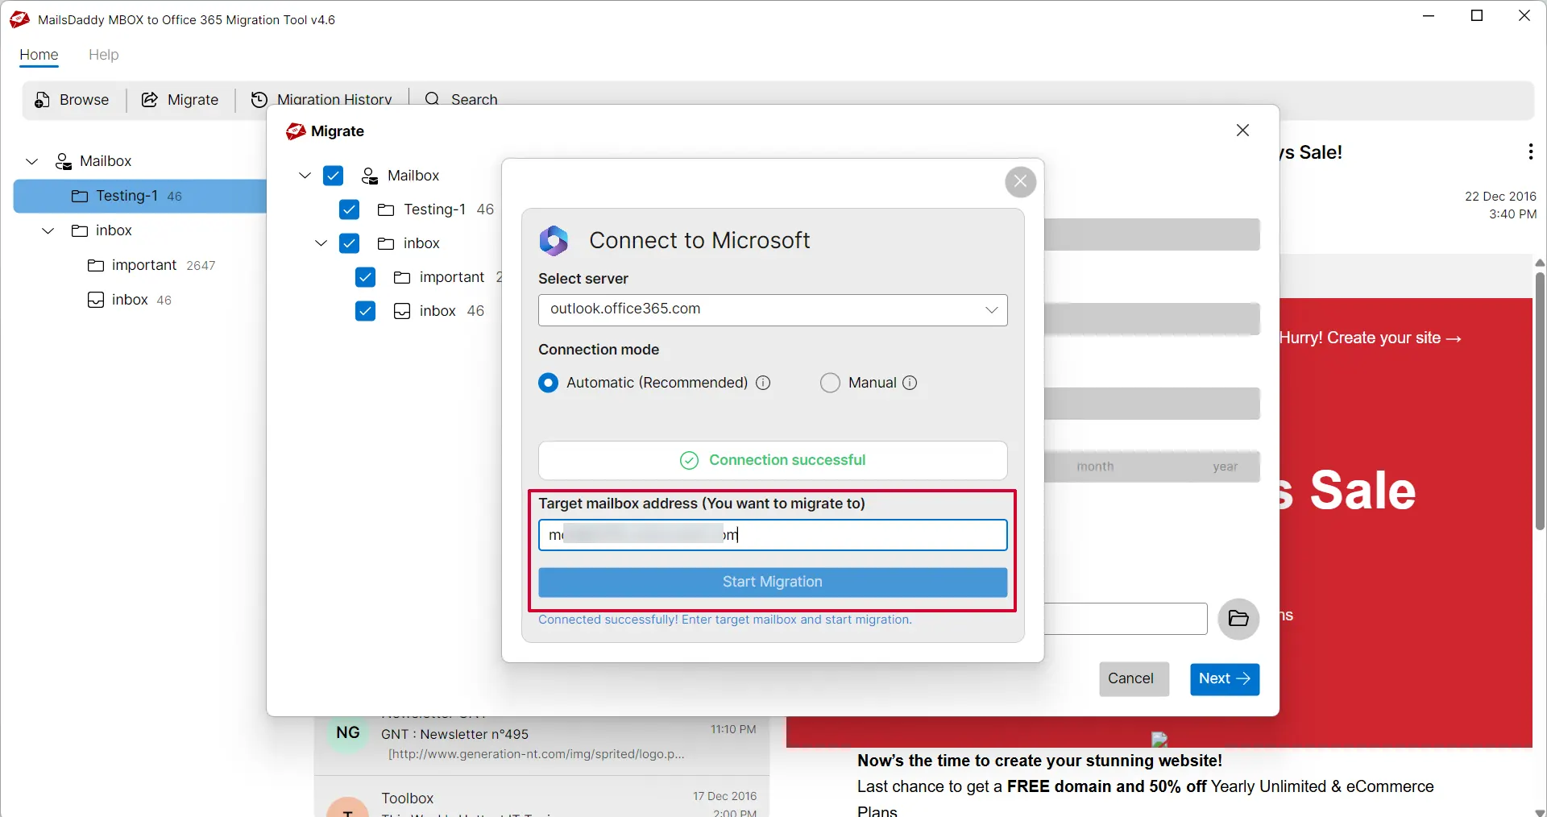Image resolution: width=1547 pixels, height=817 pixels.
Task: Click the Browse toolbar icon
Action: click(x=41, y=100)
